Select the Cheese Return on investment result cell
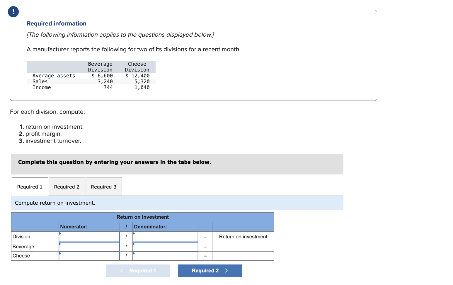 (243, 256)
